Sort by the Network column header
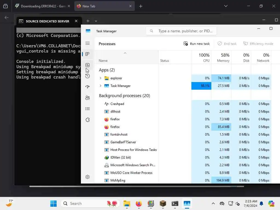The width and height of the screenshot is (280, 210). [x=261, y=57]
